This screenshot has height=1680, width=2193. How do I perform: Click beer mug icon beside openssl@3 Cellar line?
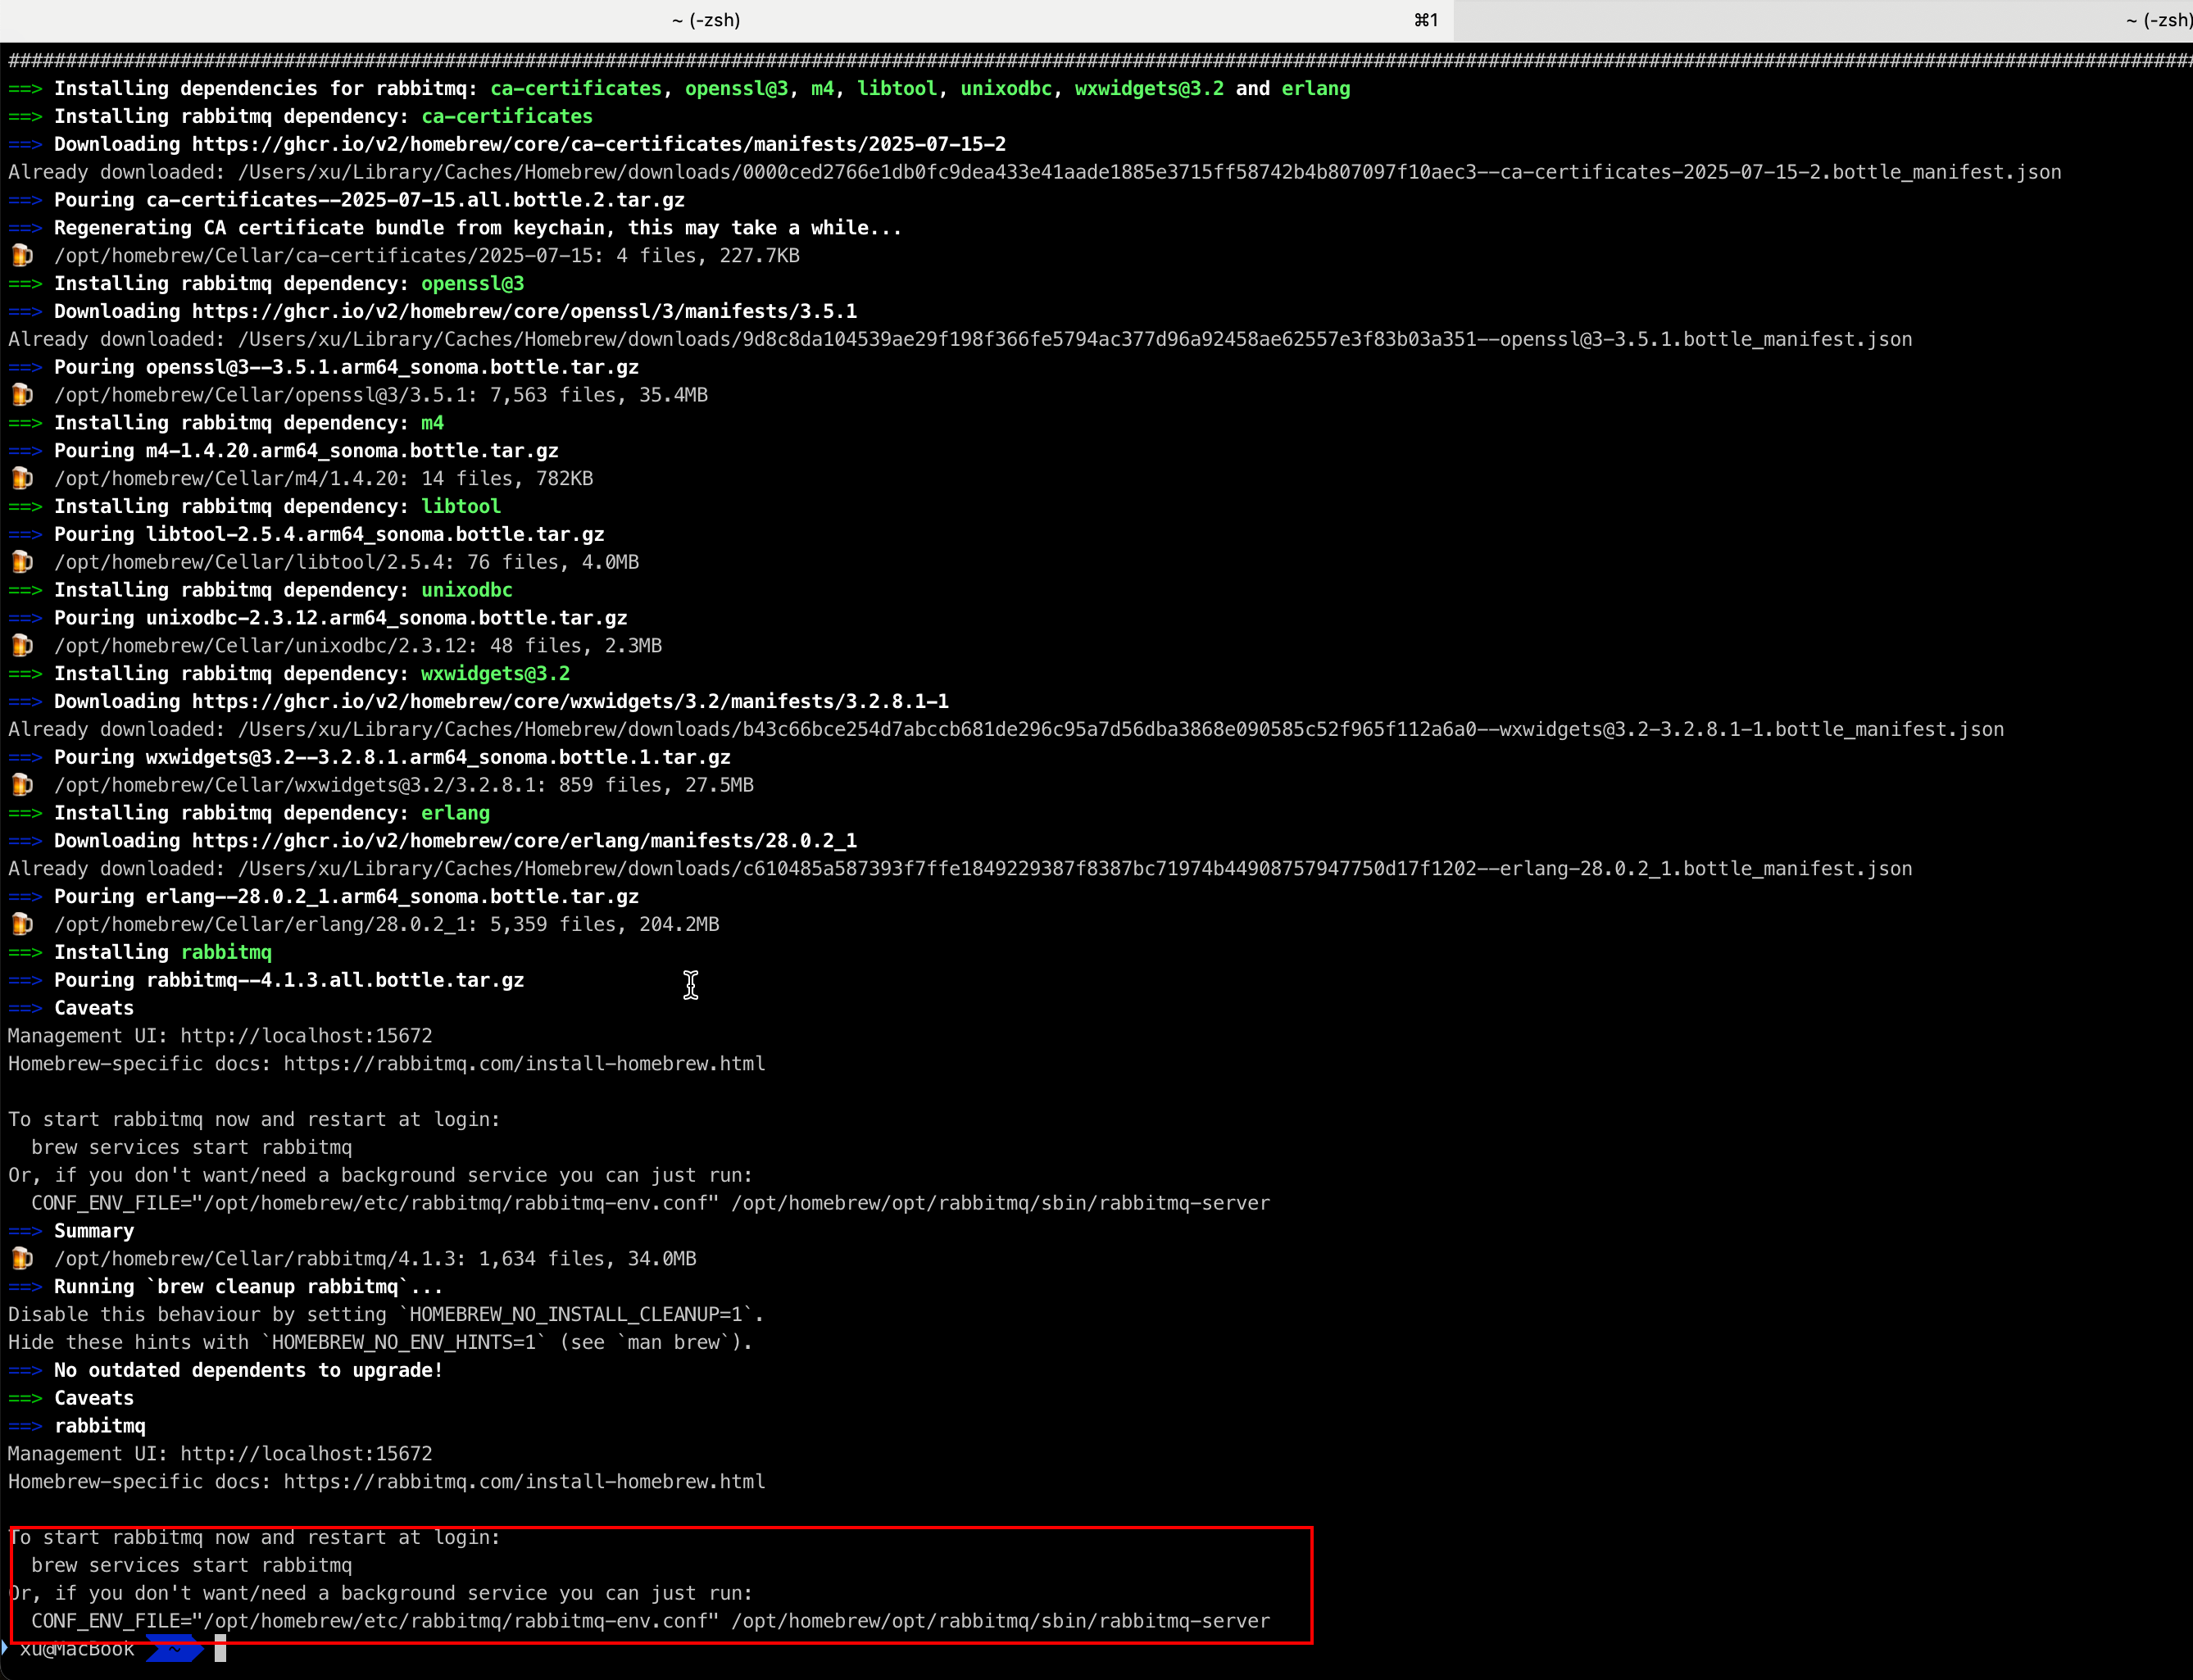[22, 395]
